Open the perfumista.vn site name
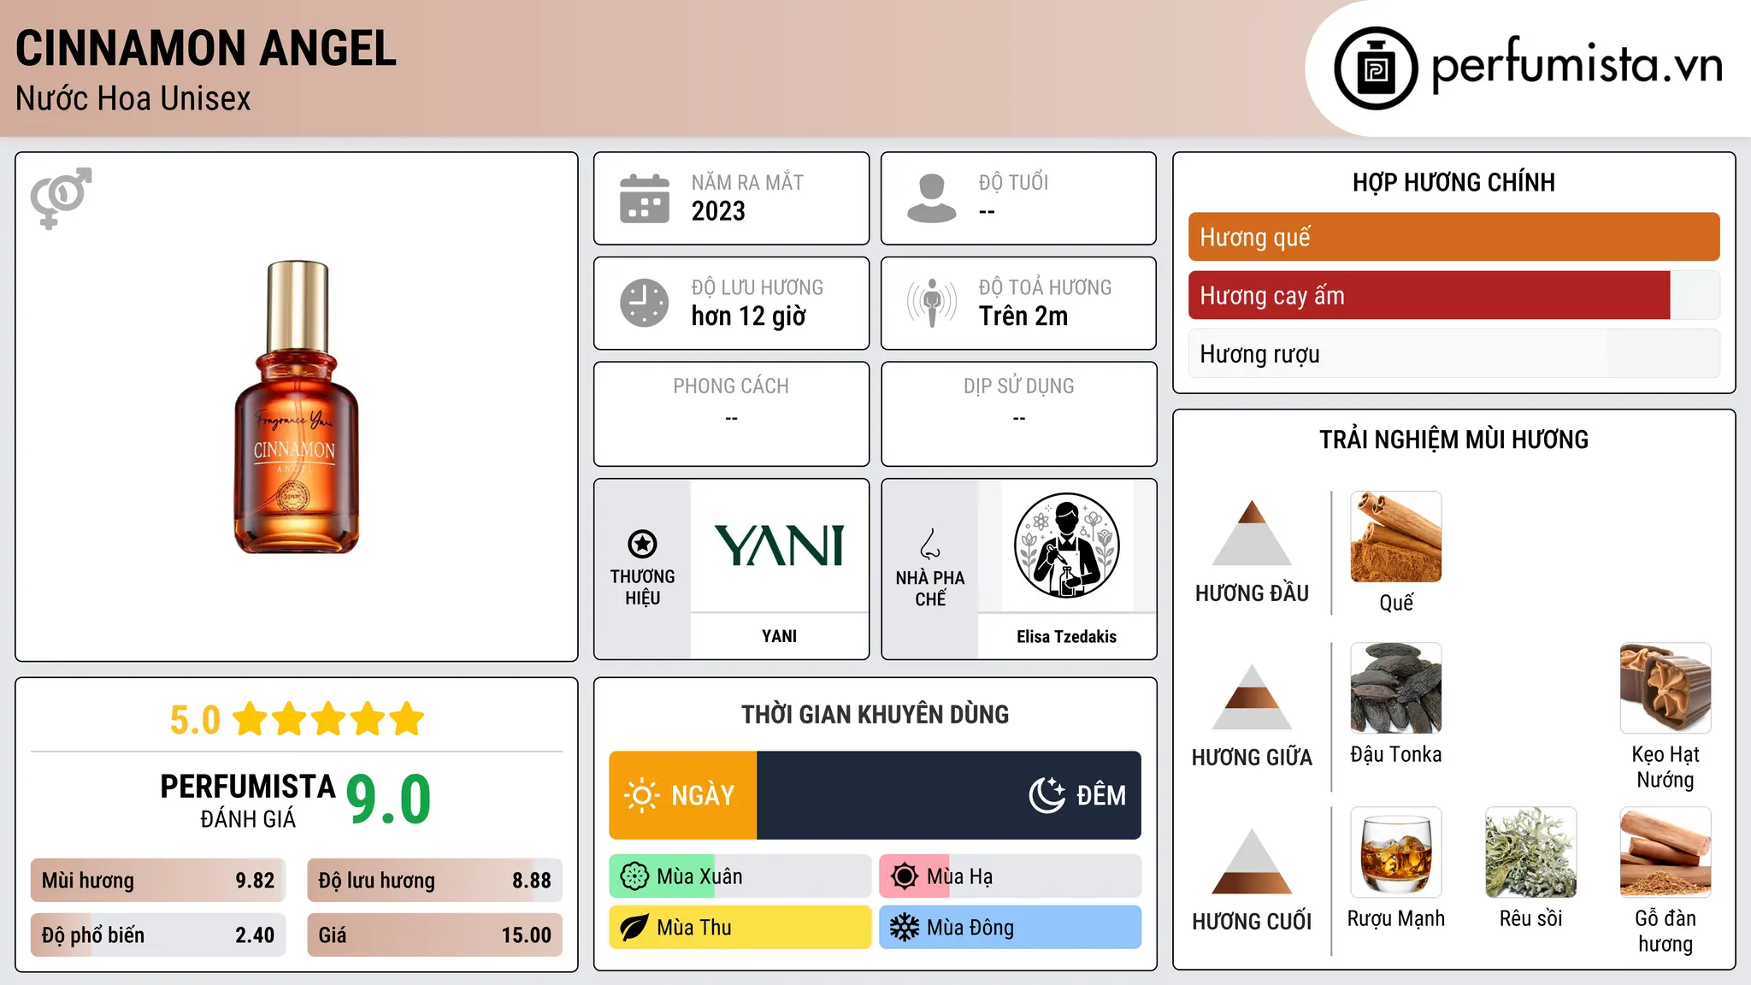Screen dimensions: 1751x985 (x=1577, y=66)
